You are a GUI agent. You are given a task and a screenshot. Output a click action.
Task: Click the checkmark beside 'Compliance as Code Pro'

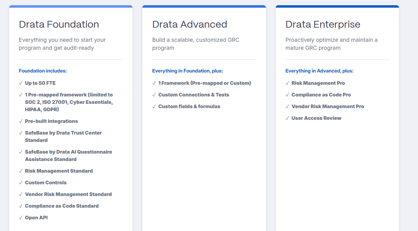tap(287, 95)
